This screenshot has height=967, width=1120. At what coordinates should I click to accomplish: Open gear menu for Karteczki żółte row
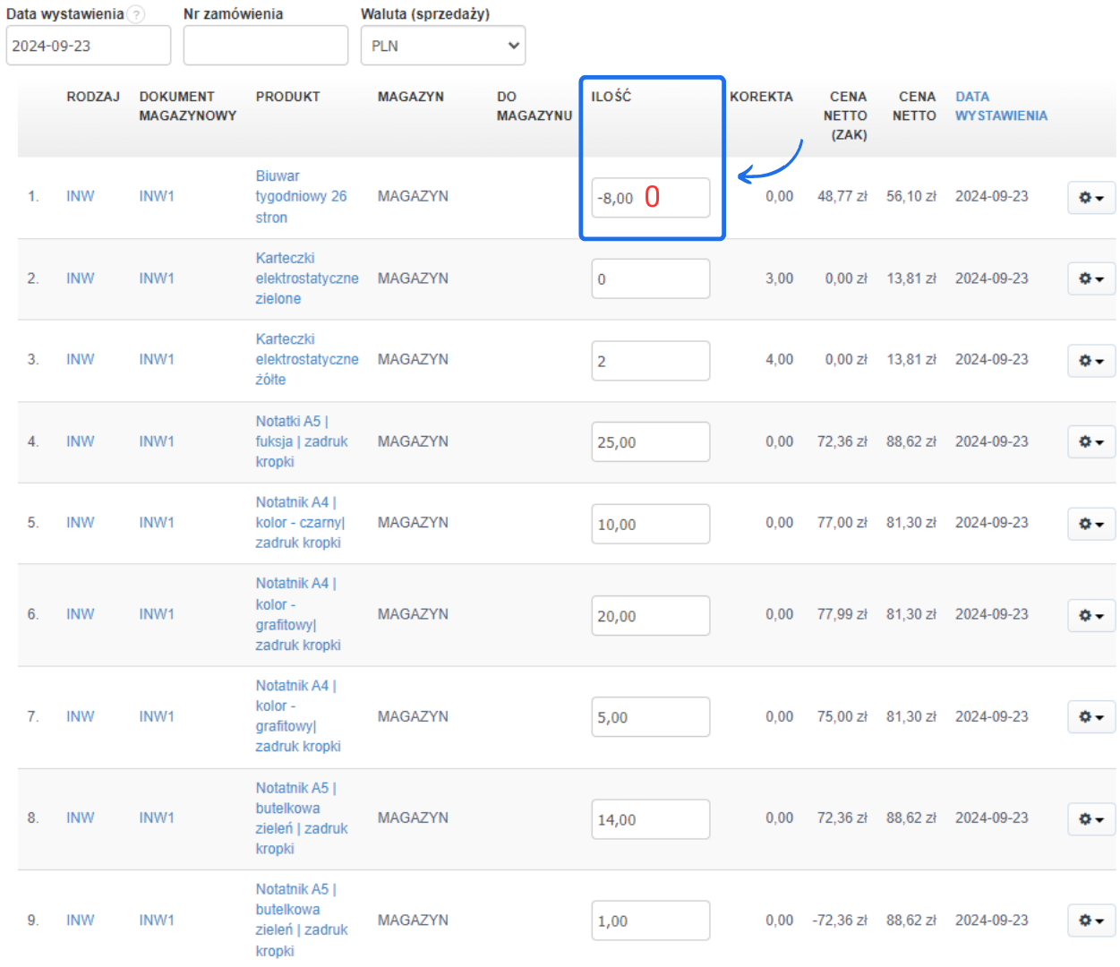coord(1090,361)
